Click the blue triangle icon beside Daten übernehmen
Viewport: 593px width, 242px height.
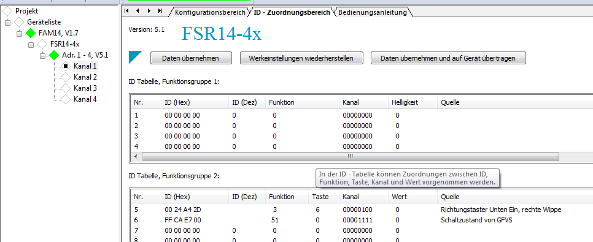click(135, 57)
